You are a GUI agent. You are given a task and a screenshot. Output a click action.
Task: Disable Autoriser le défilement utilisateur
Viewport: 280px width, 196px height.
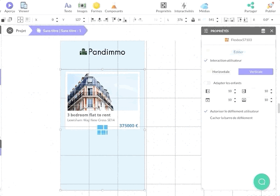206,112
